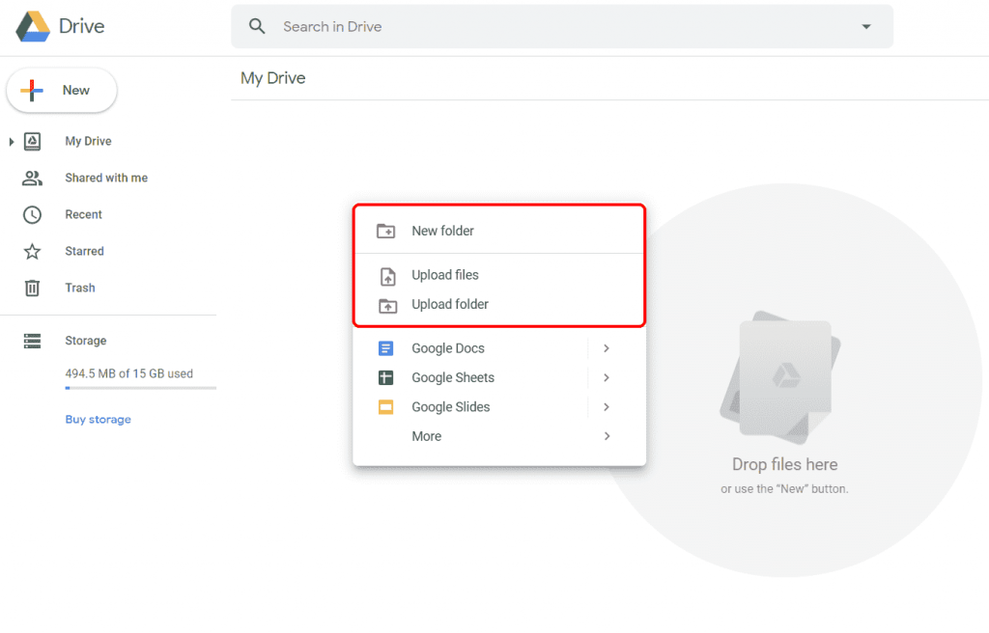Click the Trash bin icon

(32, 289)
